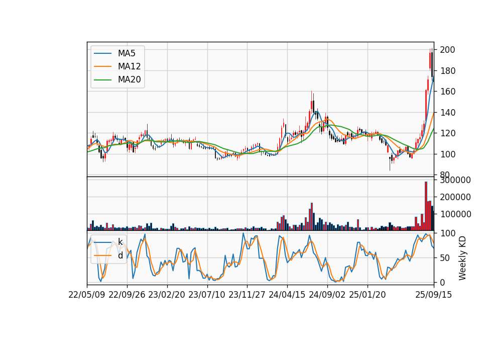Click the orange d legend line sample
The width and height of the screenshot is (482, 347).
pyautogui.click(x=102, y=255)
